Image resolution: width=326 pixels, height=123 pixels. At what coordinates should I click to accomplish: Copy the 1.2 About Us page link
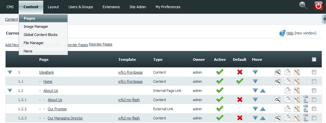(287, 90)
